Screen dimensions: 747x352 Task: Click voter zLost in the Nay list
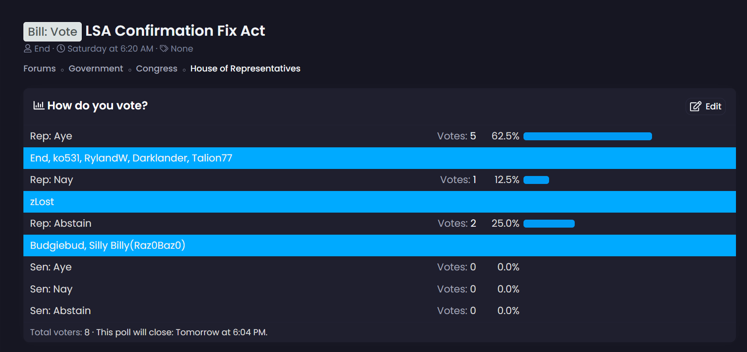pos(42,202)
